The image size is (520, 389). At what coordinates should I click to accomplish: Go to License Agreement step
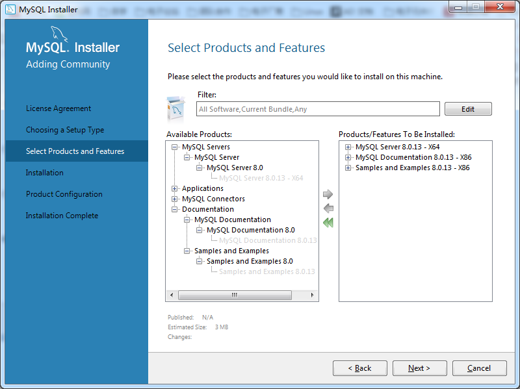tap(58, 108)
